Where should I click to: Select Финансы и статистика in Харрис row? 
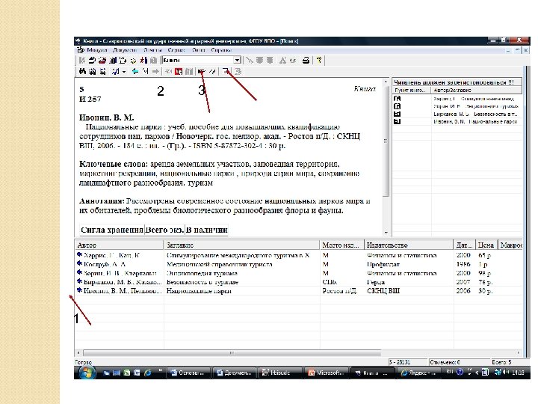pos(402,255)
